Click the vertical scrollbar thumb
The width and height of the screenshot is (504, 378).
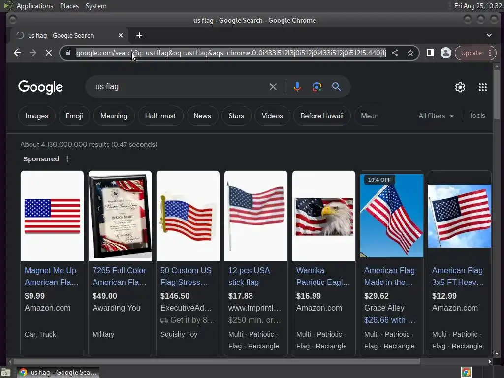(x=497, y=94)
